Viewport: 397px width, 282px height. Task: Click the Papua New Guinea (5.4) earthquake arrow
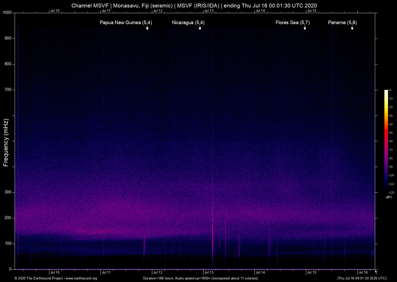(148, 28)
